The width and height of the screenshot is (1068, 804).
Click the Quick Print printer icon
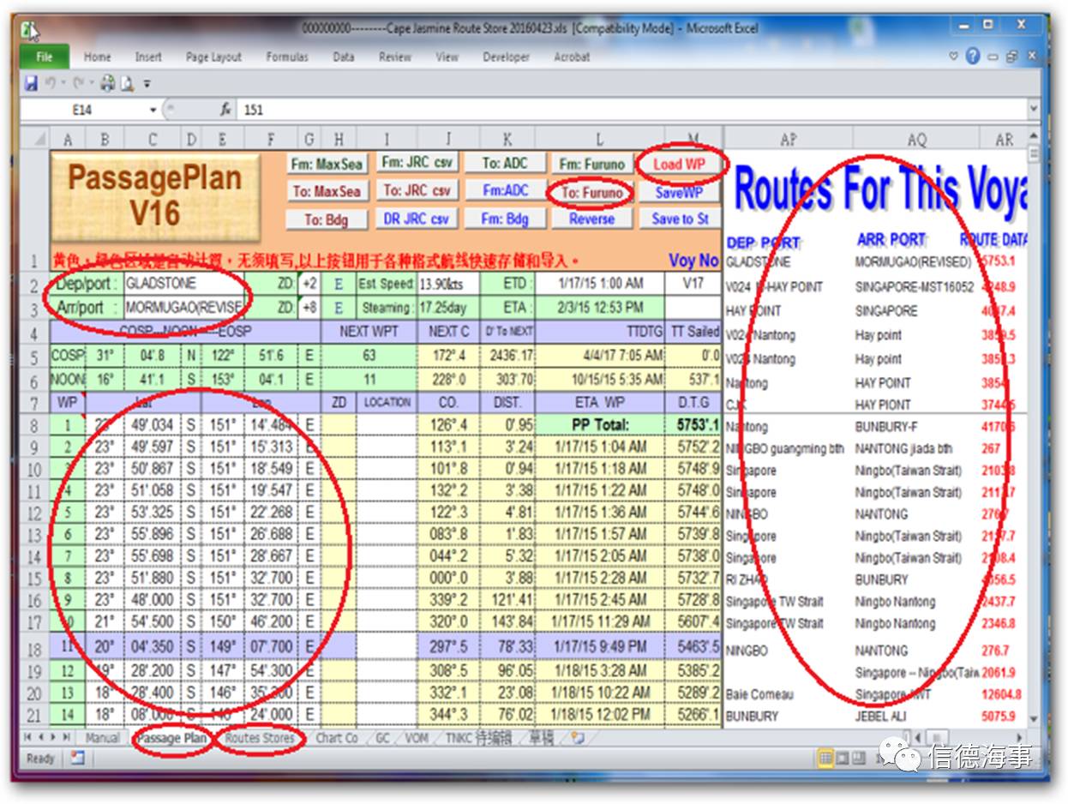107,83
